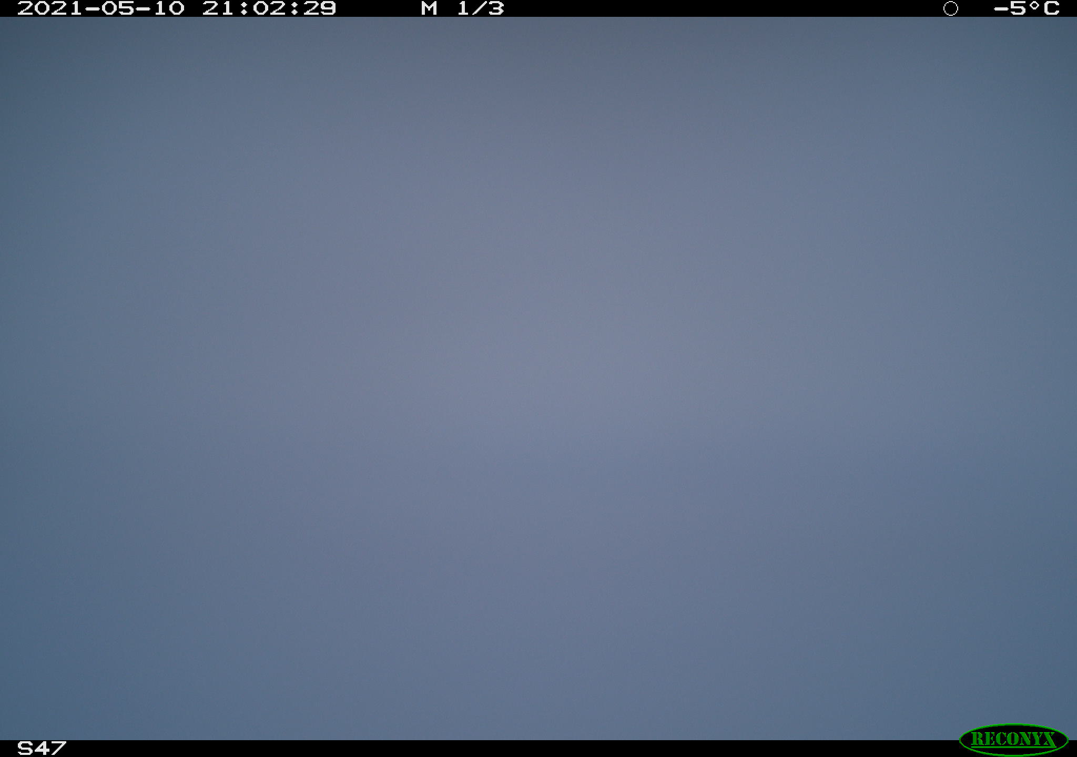Click the minus sign before 5°C
Viewport: 1077px width, 757px height.
tap(1001, 9)
